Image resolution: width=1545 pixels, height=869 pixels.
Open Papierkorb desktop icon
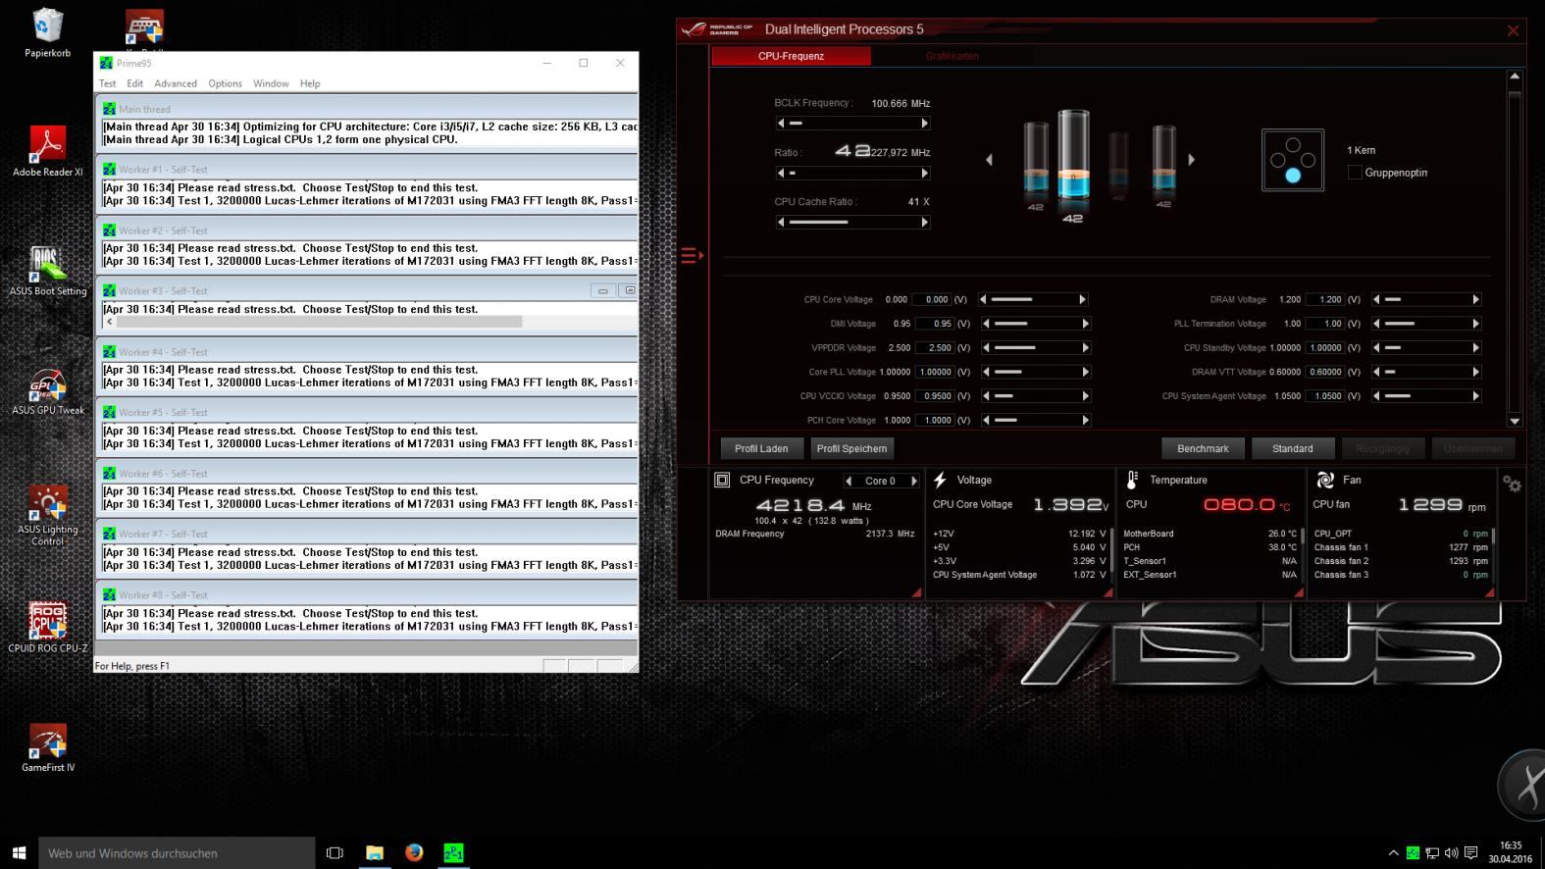coord(47,32)
